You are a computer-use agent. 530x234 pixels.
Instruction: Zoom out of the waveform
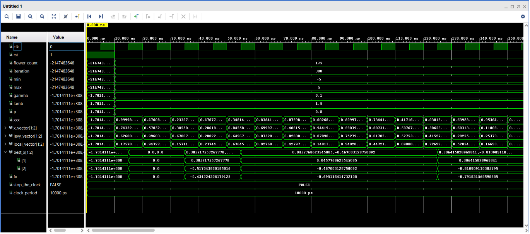point(42,17)
